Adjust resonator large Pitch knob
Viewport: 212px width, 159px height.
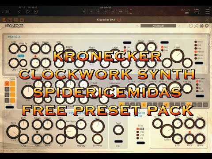[x=13, y=132]
